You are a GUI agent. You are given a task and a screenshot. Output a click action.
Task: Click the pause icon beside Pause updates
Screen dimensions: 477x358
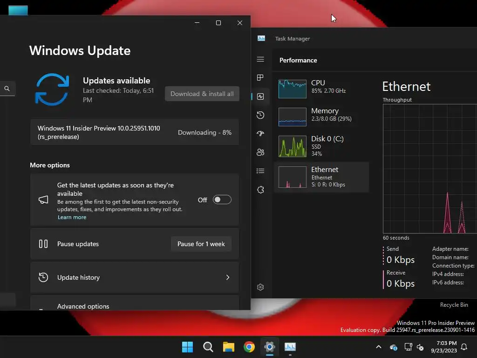click(x=43, y=244)
